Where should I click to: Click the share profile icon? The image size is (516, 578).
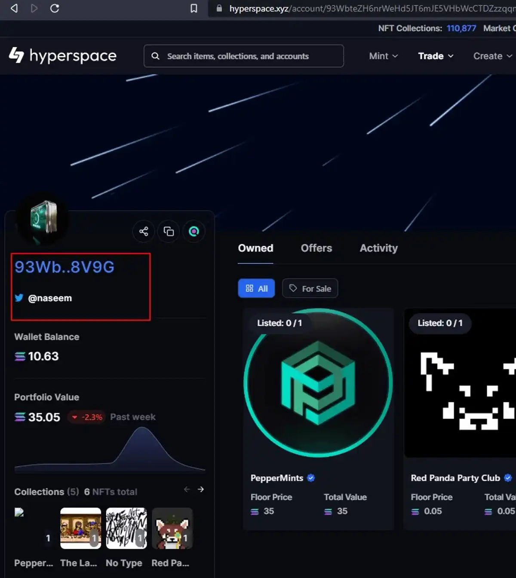coord(144,232)
